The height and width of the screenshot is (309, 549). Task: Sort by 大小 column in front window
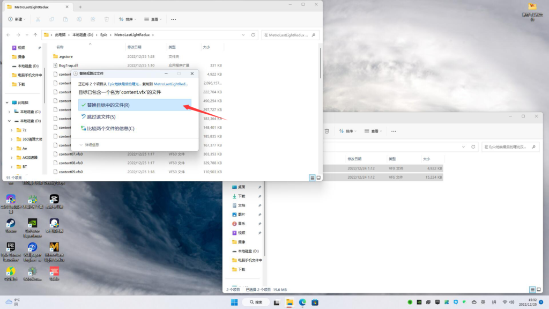tap(206, 47)
